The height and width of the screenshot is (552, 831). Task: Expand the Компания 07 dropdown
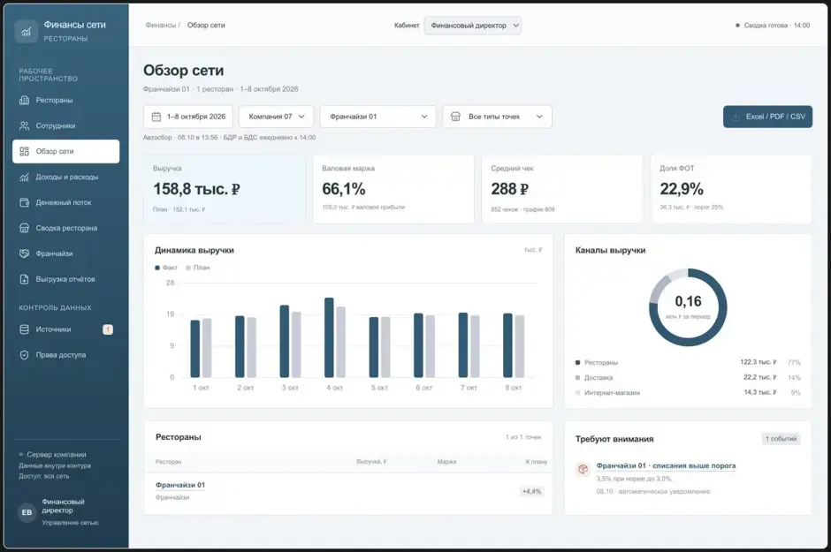click(x=276, y=117)
